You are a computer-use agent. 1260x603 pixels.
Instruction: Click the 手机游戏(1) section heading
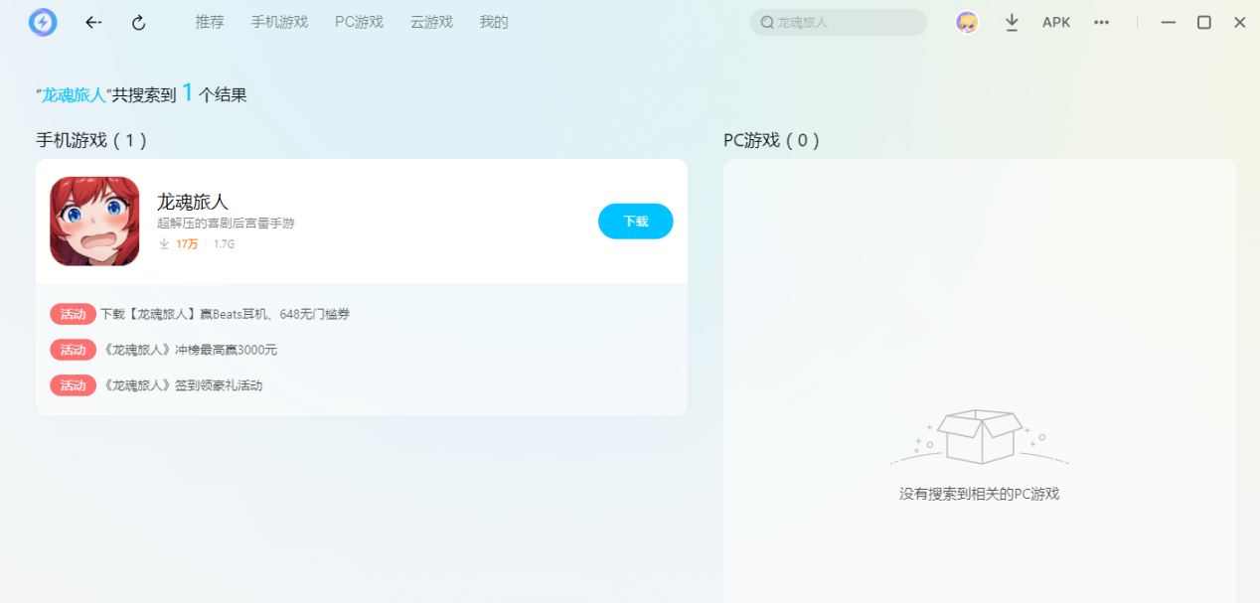(91, 140)
